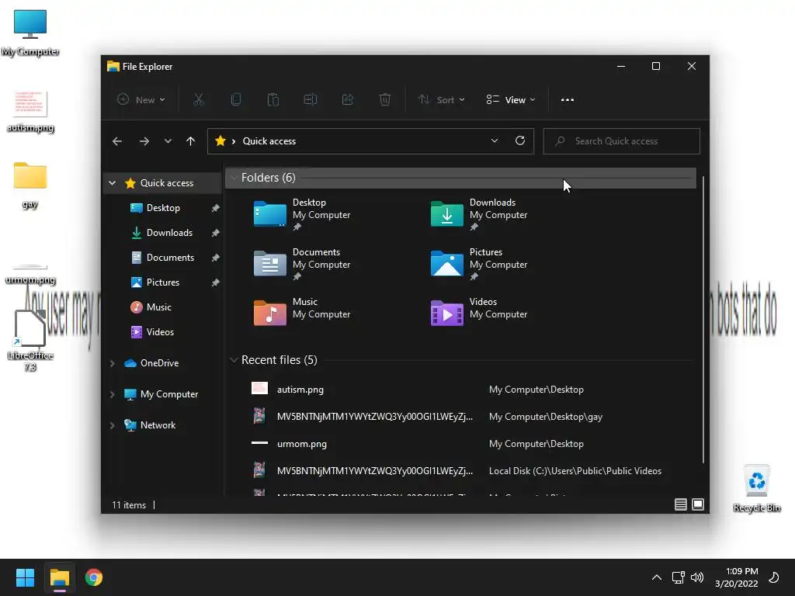
Task: Select urmom.png desktop file
Action: click(30, 274)
